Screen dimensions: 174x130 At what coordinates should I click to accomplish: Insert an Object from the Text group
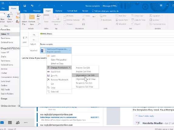coord(136,24)
